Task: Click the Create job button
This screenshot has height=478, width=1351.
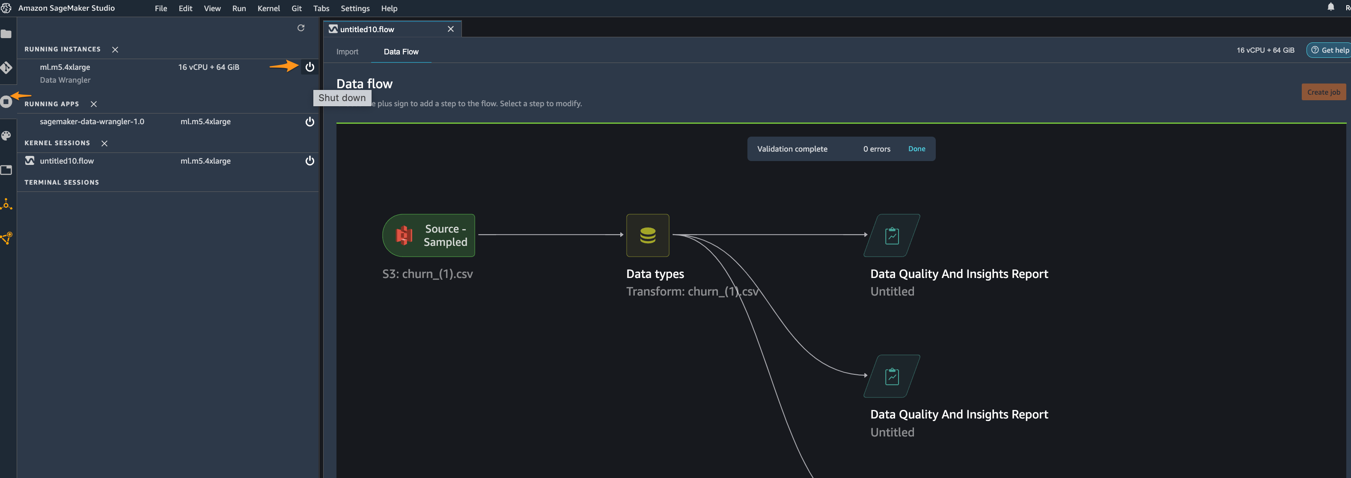Action: (1323, 93)
